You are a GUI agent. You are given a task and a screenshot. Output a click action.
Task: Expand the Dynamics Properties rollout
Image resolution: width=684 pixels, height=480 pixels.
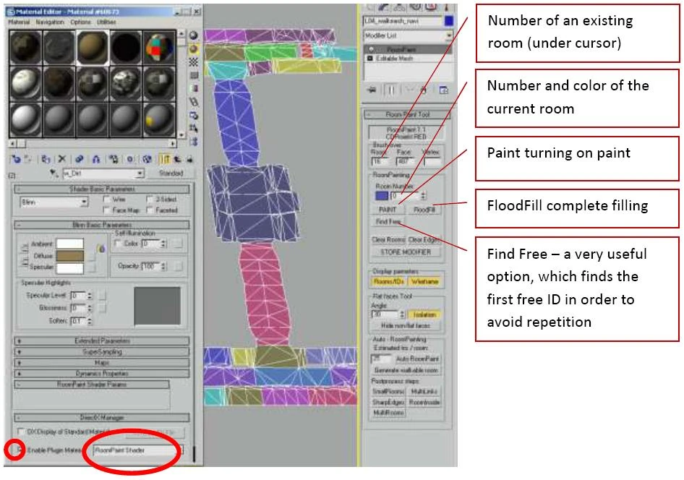click(102, 373)
